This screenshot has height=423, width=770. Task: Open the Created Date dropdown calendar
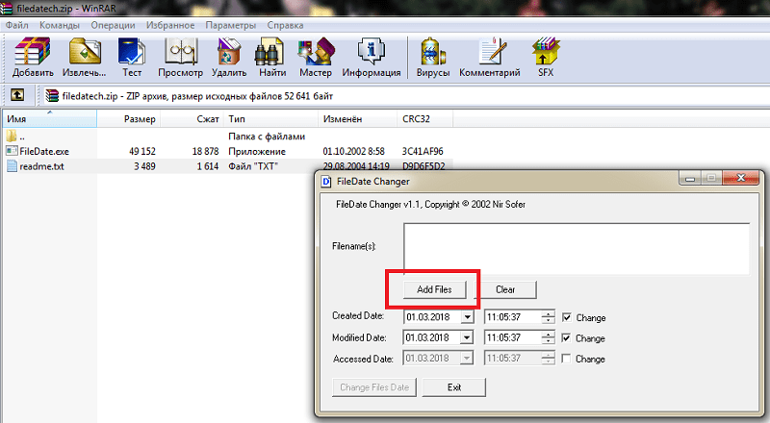click(x=467, y=317)
